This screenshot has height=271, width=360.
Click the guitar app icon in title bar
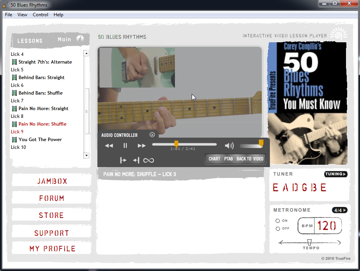pyautogui.click(x=5, y=5)
